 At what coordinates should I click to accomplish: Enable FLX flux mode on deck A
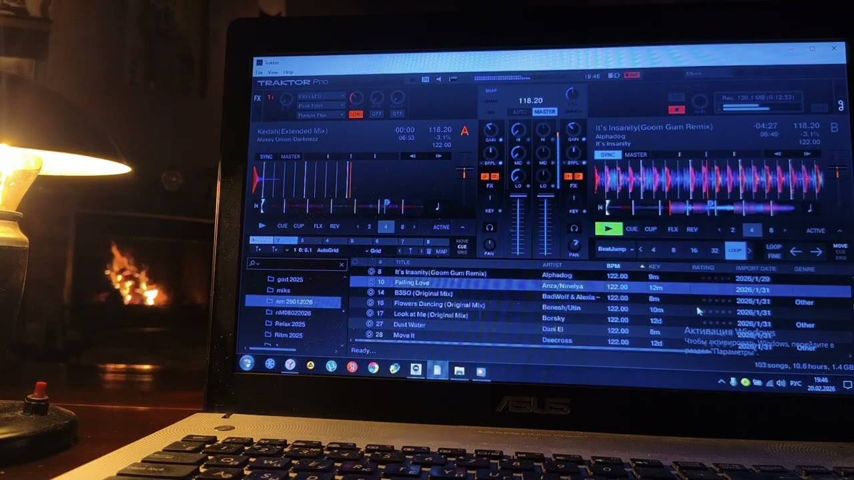coord(318,226)
